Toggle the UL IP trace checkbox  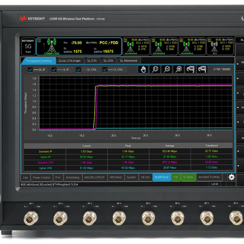coord(54,70)
